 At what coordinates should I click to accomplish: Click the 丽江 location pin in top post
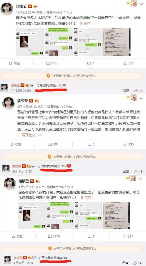point(85,24)
